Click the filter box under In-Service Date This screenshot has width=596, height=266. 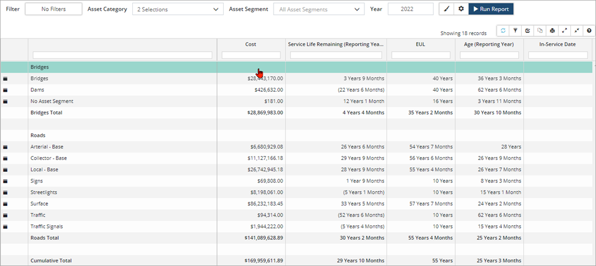557,55
